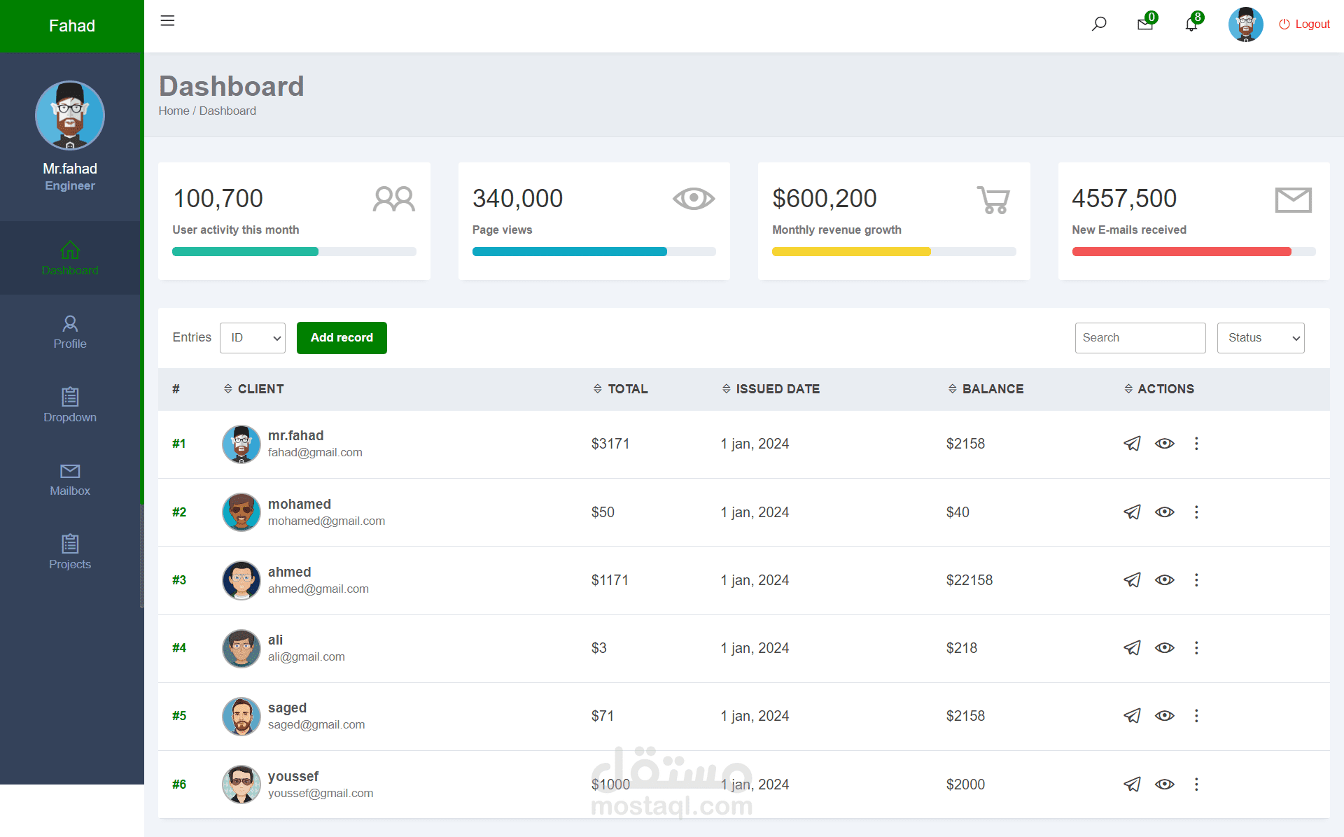Open the Entries ID dropdown
This screenshot has height=837, width=1344.
[x=252, y=337]
